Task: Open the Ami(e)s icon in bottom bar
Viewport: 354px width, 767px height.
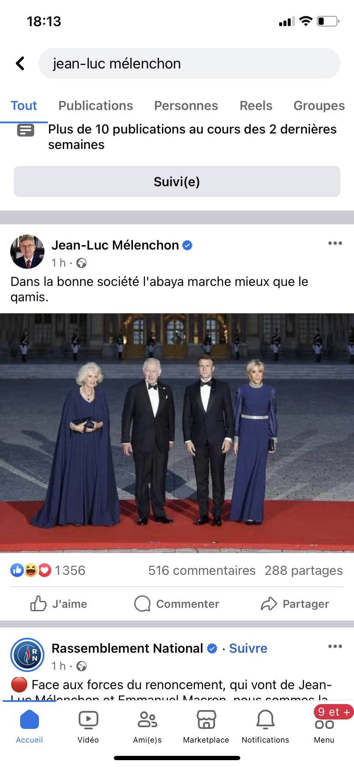Action: coord(147,720)
